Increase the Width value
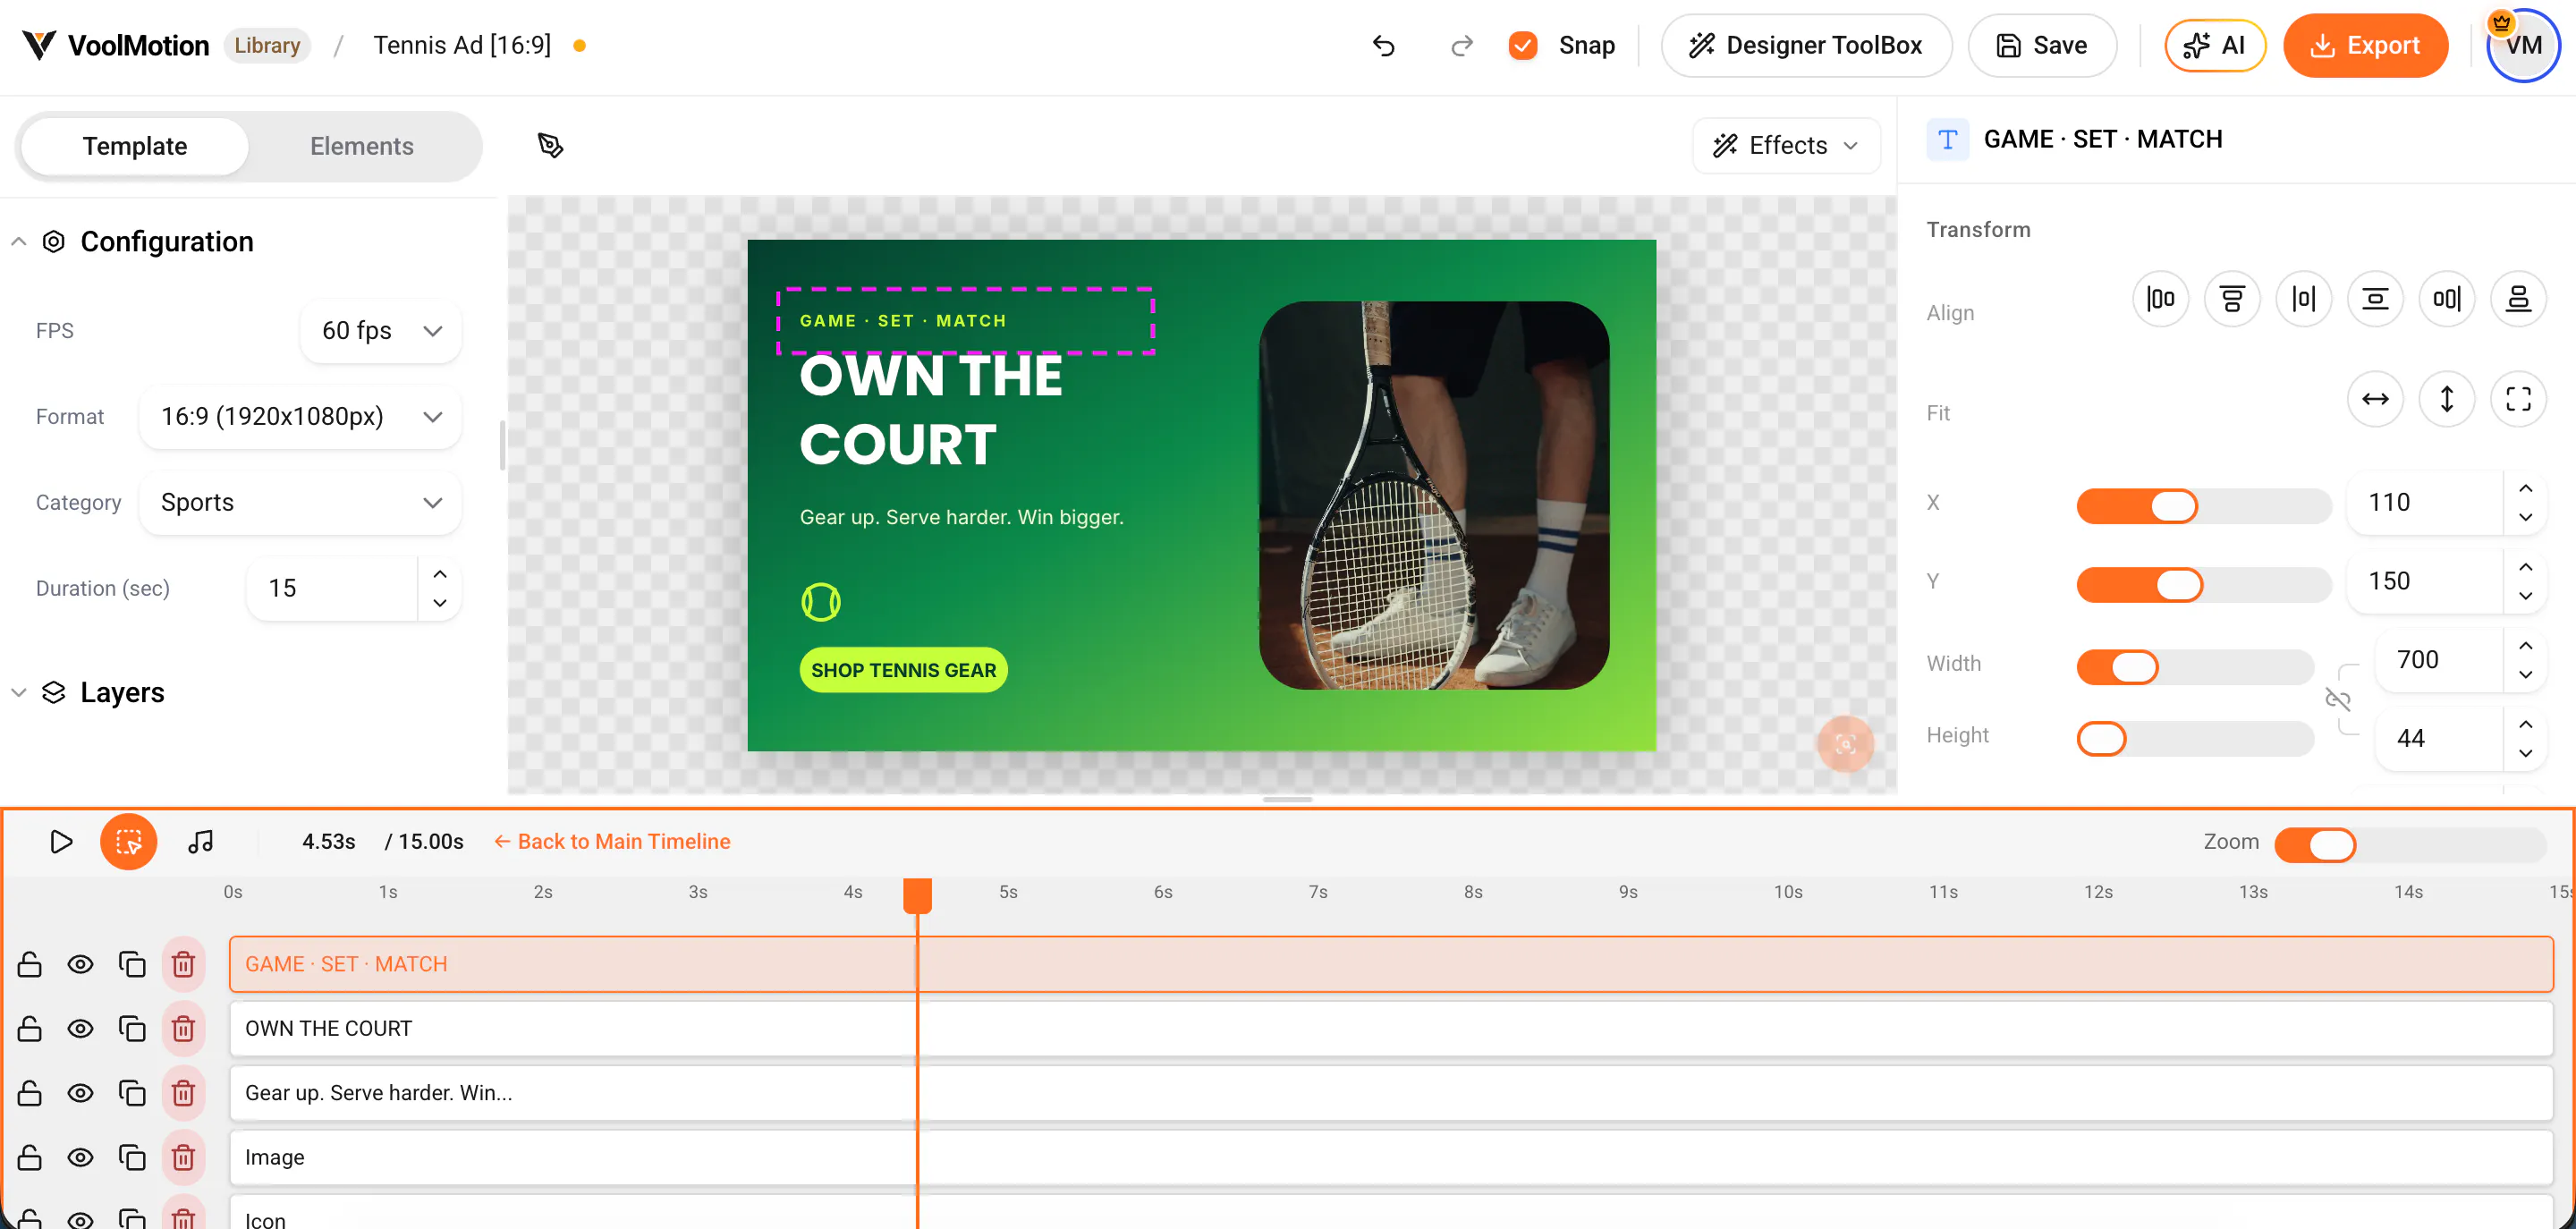The height and width of the screenshot is (1229, 2576). [2525, 646]
